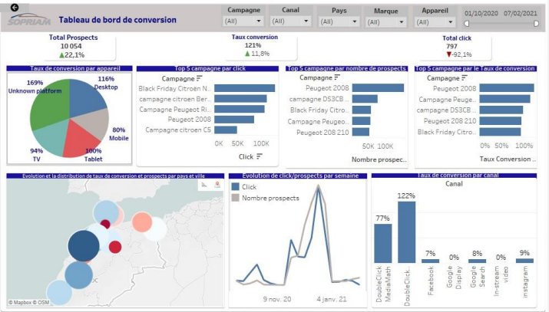Click the date range slider end handle
This screenshot has width=549, height=312.
pos(536,24)
